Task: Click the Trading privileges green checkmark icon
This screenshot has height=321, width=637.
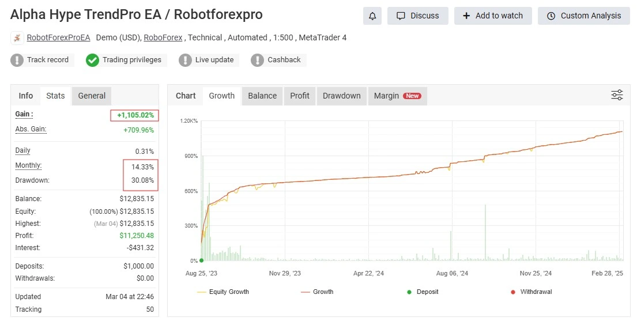Action: (93, 60)
